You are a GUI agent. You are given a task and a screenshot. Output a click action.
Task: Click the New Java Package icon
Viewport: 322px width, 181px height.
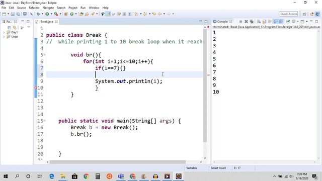pos(66,14)
